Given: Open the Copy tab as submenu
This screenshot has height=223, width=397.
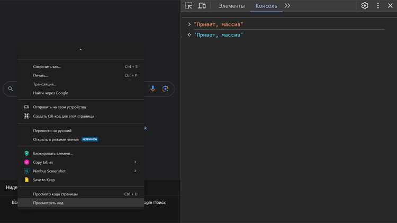Looking at the screenshot, I should click(x=81, y=162).
